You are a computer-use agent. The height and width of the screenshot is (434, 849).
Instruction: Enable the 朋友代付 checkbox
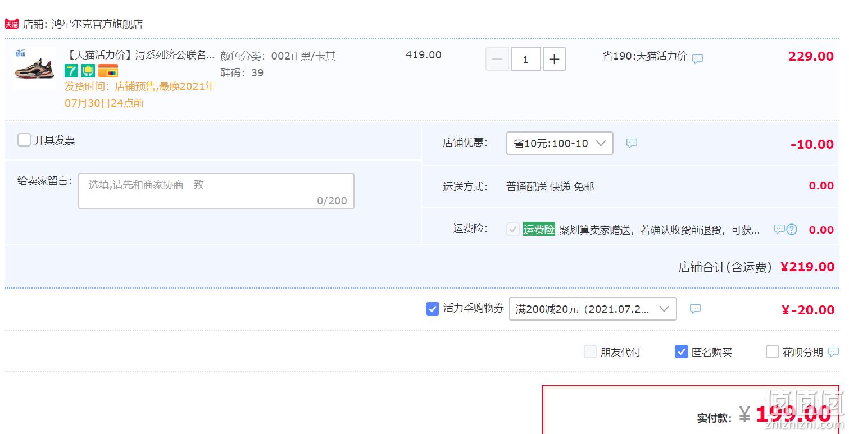click(x=591, y=352)
